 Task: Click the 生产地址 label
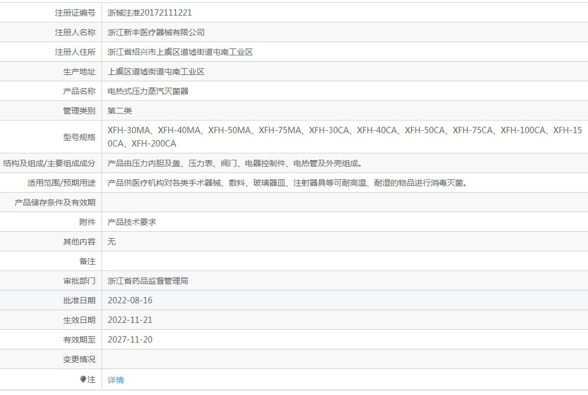(79, 72)
